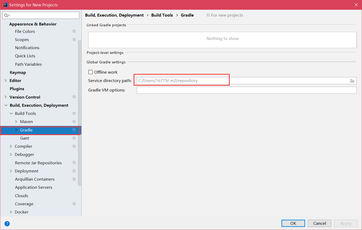This screenshot has height=230, width=362.
Task: Click the For new projects icon in header
Action: (x=208, y=15)
